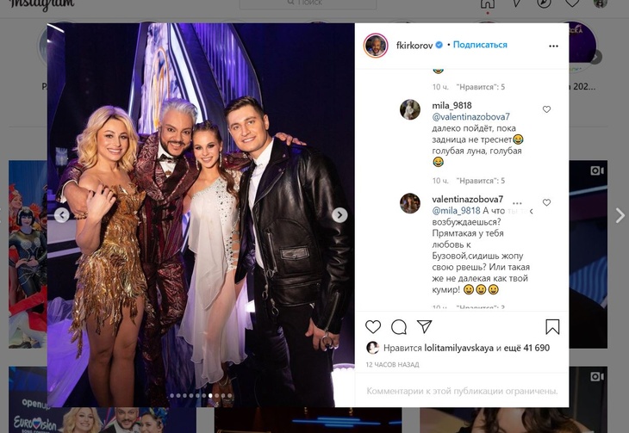Open Direct messages icon in top bar
629x433 pixels.
pyautogui.click(x=515, y=4)
